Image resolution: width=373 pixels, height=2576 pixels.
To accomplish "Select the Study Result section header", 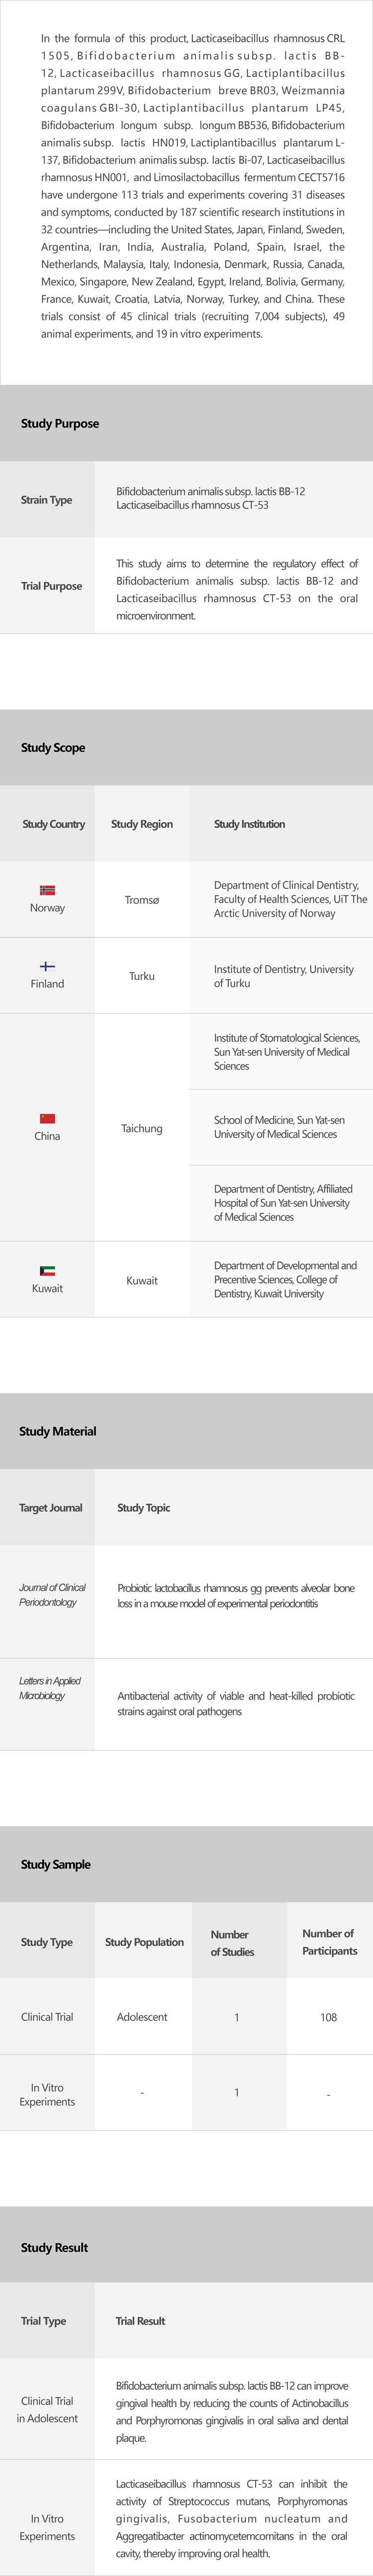I will coord(55,2247).
